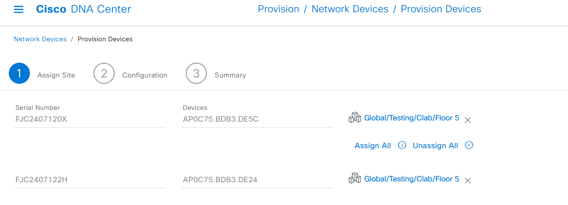The image size is (568, 205).
Task: Click serial number field FJC2407120X
Action: (x=89, y=119)
